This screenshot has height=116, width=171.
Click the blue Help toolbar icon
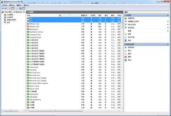coord(20,8)
